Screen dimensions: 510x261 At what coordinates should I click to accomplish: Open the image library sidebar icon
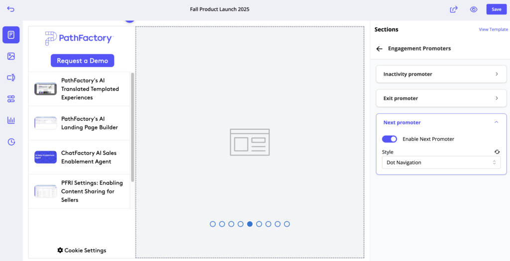pyautogui.click(x=11, y=56)
